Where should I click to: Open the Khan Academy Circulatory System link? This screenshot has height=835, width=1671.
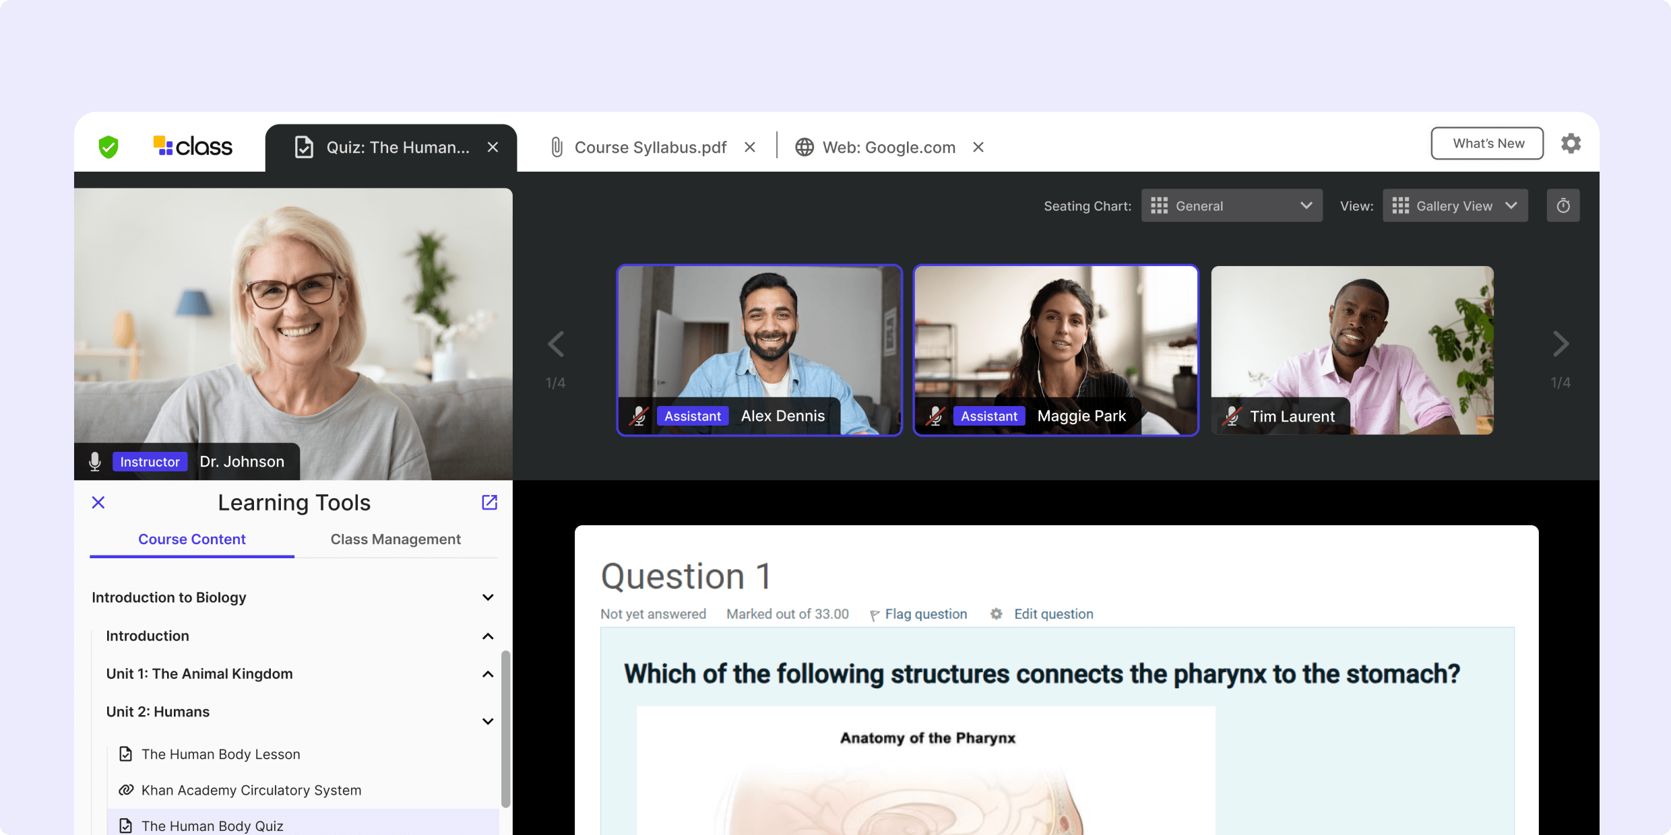[x=251, y=790]
